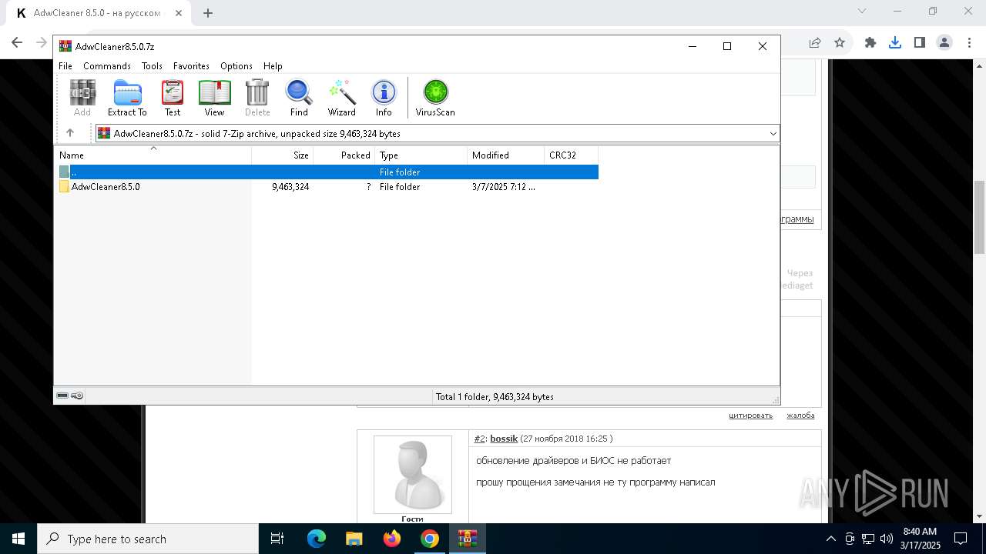Go up one folder level arrow
The image size is (986, 554).
tap(70, 133)
